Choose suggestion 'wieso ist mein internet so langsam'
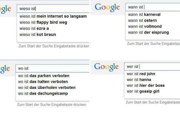Screen dimensions: 180x120 click(x=48, y=16)
